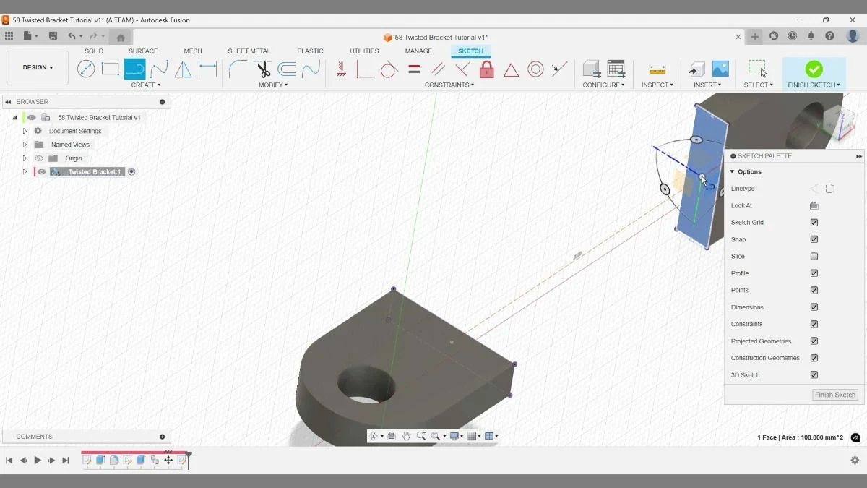This screenshot has width=867, height=488.
Task: Open the Sketch Dimension tool
Action: click(207, 69)
